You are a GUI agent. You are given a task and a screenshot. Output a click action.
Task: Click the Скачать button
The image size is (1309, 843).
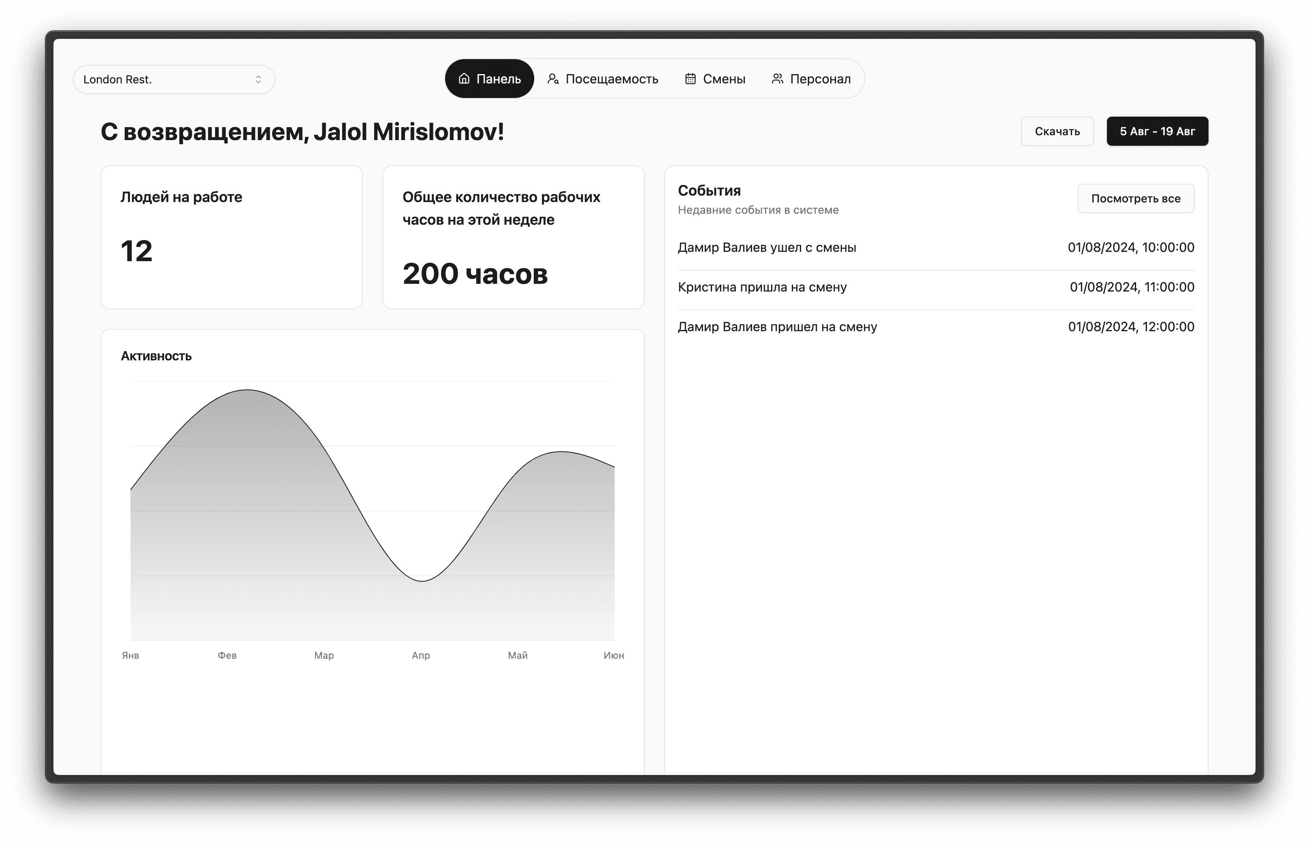pyautogui.click(x=1057, y=131)
